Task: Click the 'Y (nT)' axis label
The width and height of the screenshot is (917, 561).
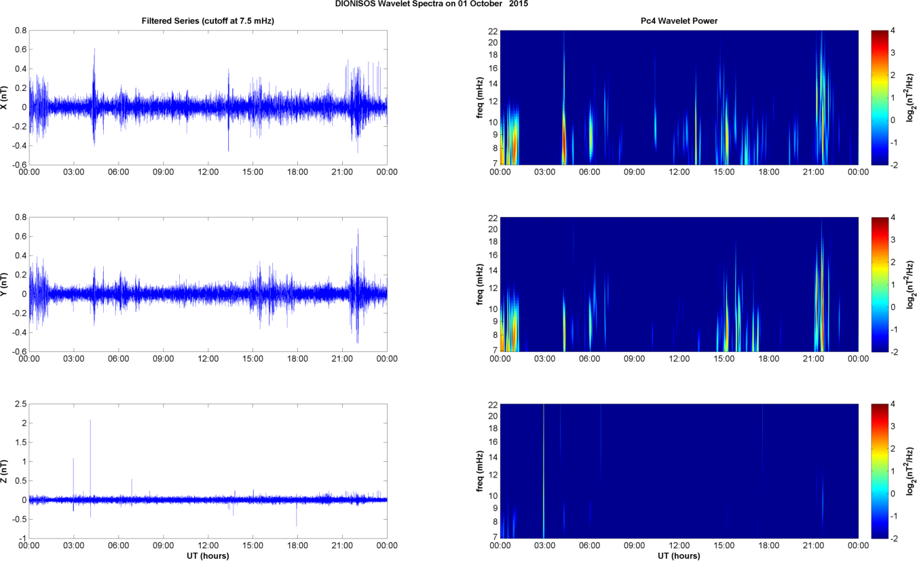Action: pyautogui.click(x=5, y=284)
